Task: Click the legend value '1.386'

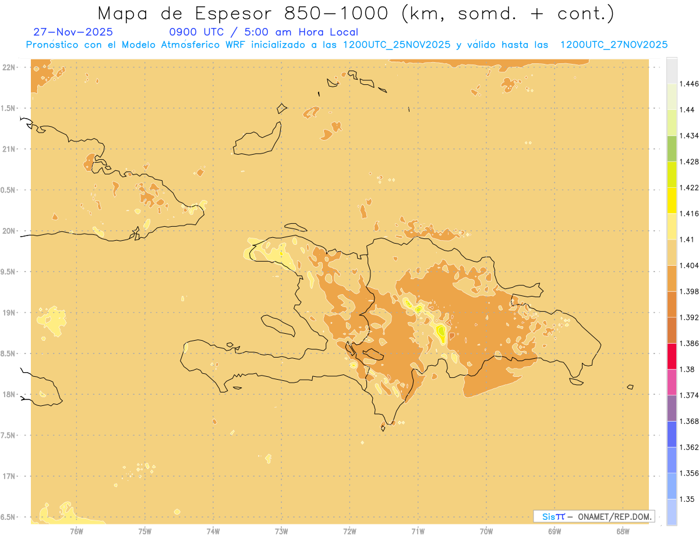Action: tap(689, 343)
